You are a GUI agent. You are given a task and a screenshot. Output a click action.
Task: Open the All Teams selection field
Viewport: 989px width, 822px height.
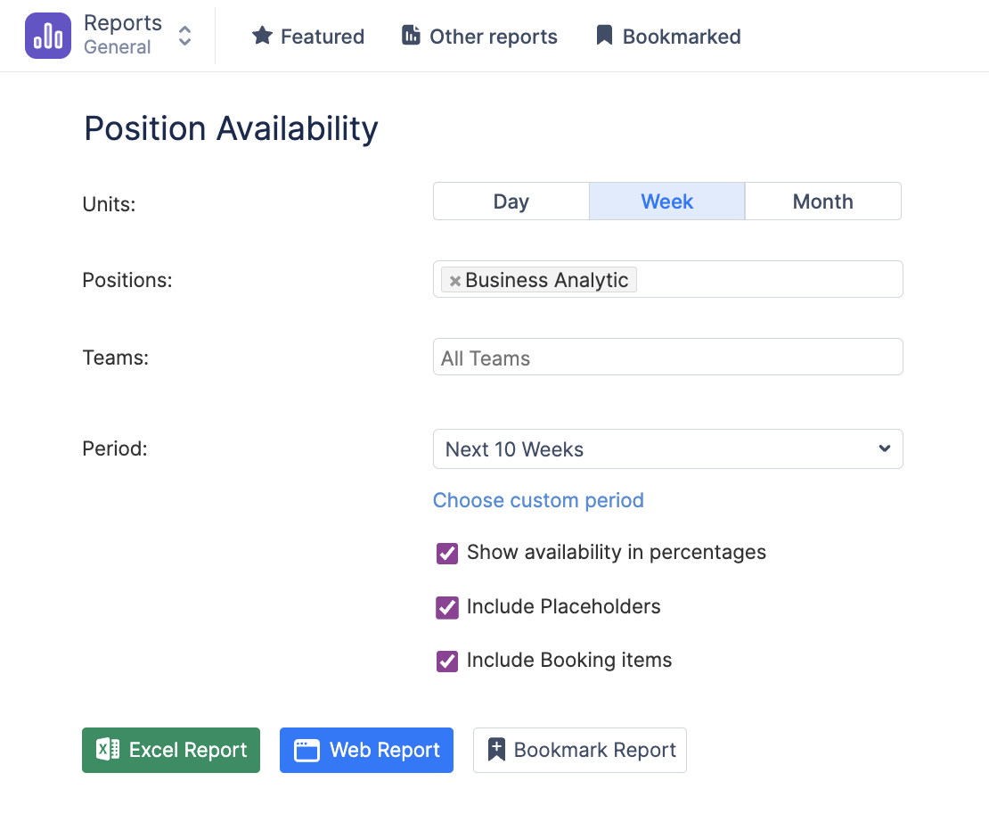[x=667, y=358]
